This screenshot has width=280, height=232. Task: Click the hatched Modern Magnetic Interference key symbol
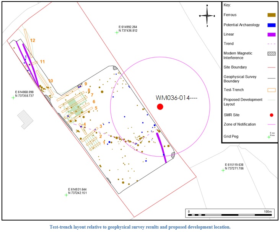point(271,53)
